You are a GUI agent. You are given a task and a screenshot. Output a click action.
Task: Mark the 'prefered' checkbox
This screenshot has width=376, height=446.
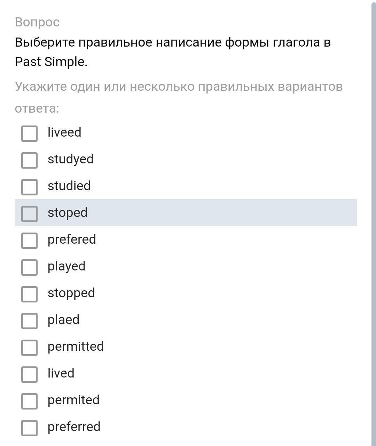click(29, 241)
